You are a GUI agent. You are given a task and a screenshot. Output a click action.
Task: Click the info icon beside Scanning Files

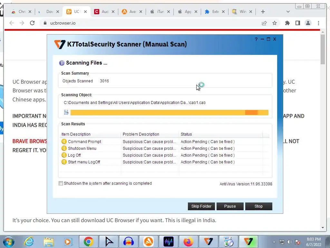62,63
